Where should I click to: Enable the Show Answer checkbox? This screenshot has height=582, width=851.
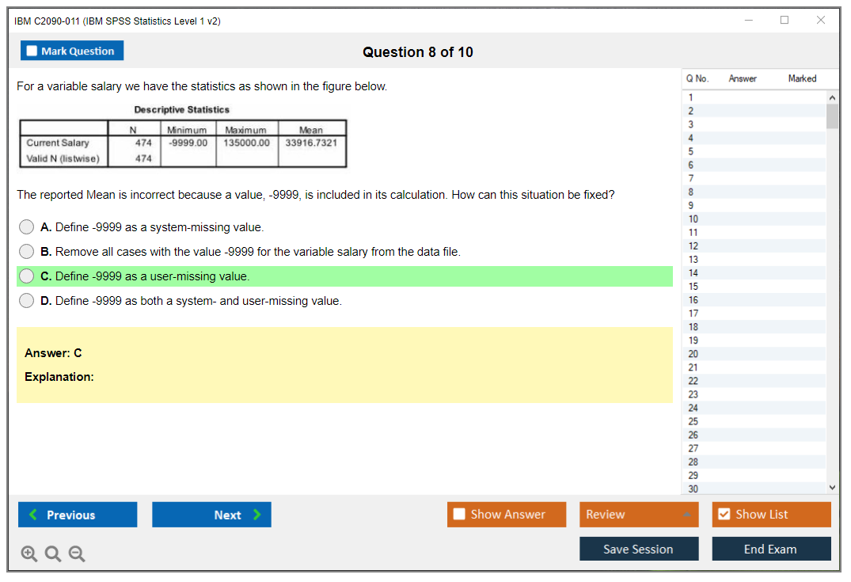coord(460,515)
